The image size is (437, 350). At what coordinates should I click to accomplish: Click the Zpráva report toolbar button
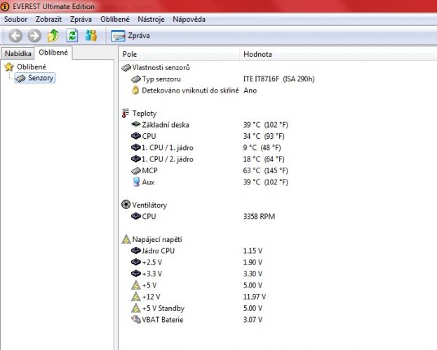pos(130,36)
